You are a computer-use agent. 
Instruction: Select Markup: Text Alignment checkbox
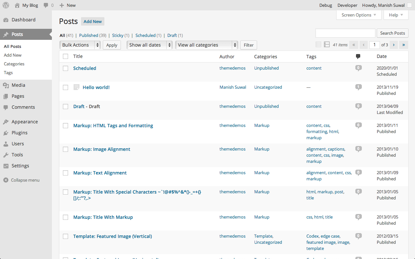click(x=65, y=173)
